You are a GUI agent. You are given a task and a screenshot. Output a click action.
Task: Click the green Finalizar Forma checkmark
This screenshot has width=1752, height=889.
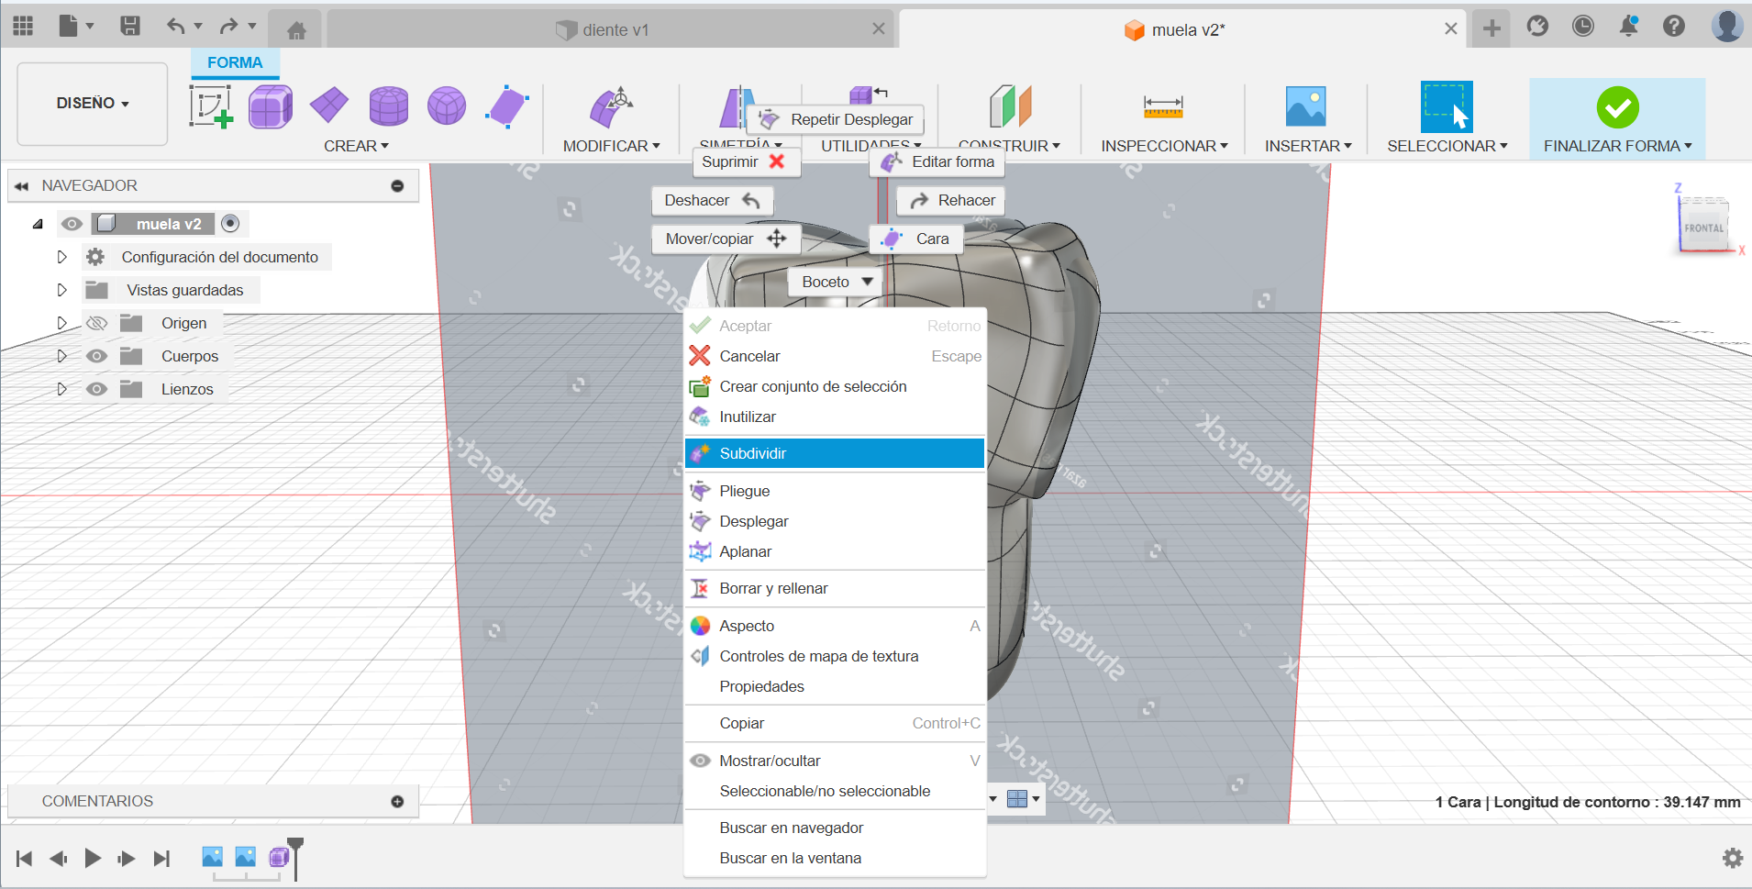(x=1617, y=107)
